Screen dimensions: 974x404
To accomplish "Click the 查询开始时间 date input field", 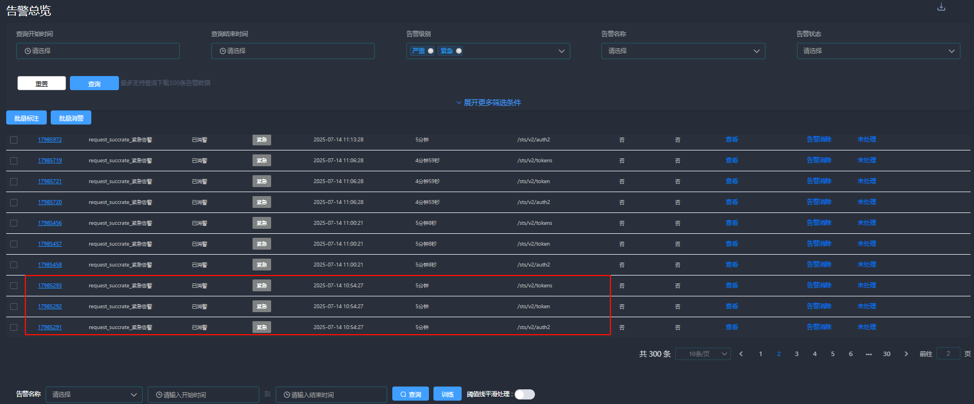I will pyautogui.click(x=98, y=51).
